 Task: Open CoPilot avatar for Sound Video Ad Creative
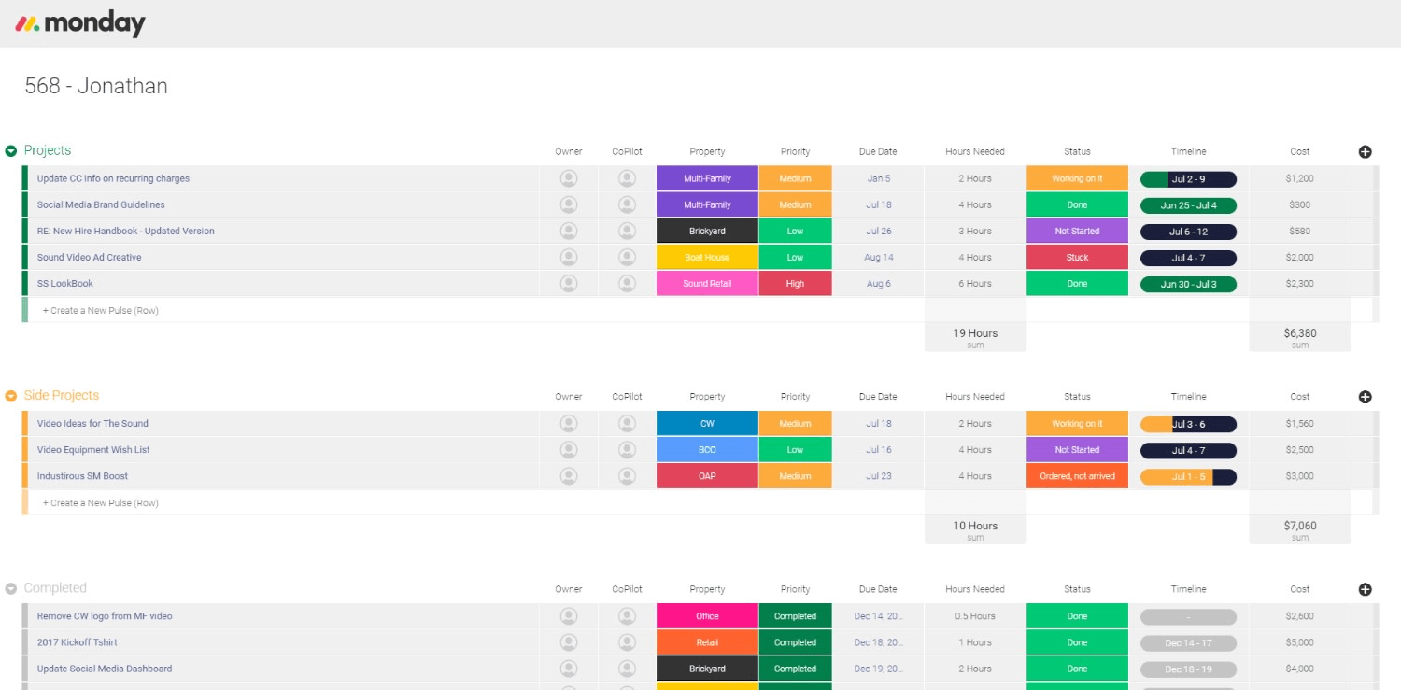coord(627,257)
